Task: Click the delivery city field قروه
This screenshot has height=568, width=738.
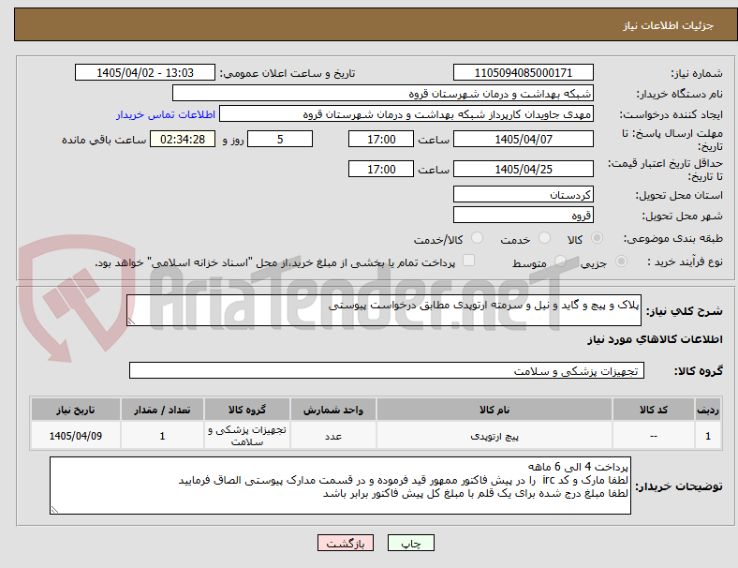Action: [x=524, y=215]
